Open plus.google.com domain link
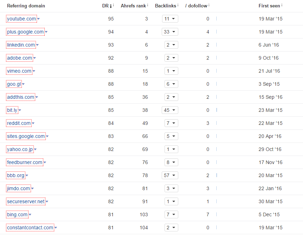The width and height of the screenshot is (303, 236). point(25,32)
